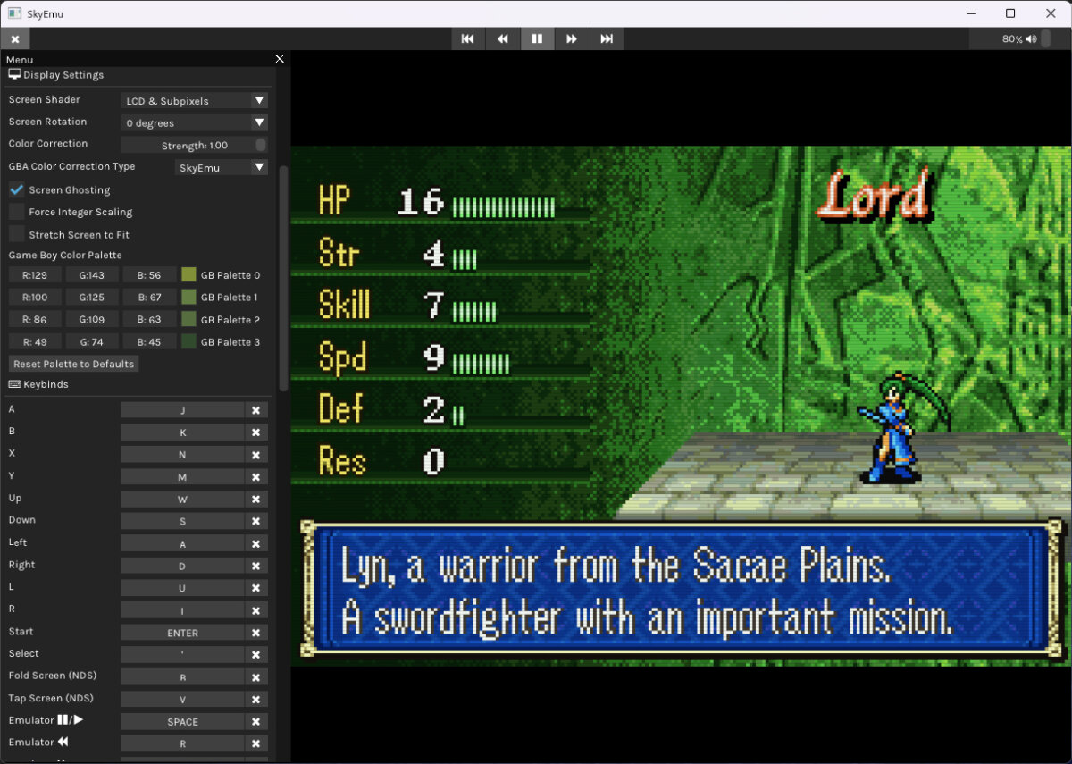Click the B: 63 field of GB Palette 2
This screenshot has height=764, width=1072.
click(149, 319)
